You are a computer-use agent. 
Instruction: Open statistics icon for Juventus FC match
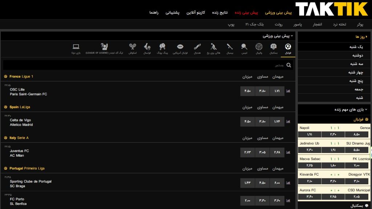(x=288, y=152)
